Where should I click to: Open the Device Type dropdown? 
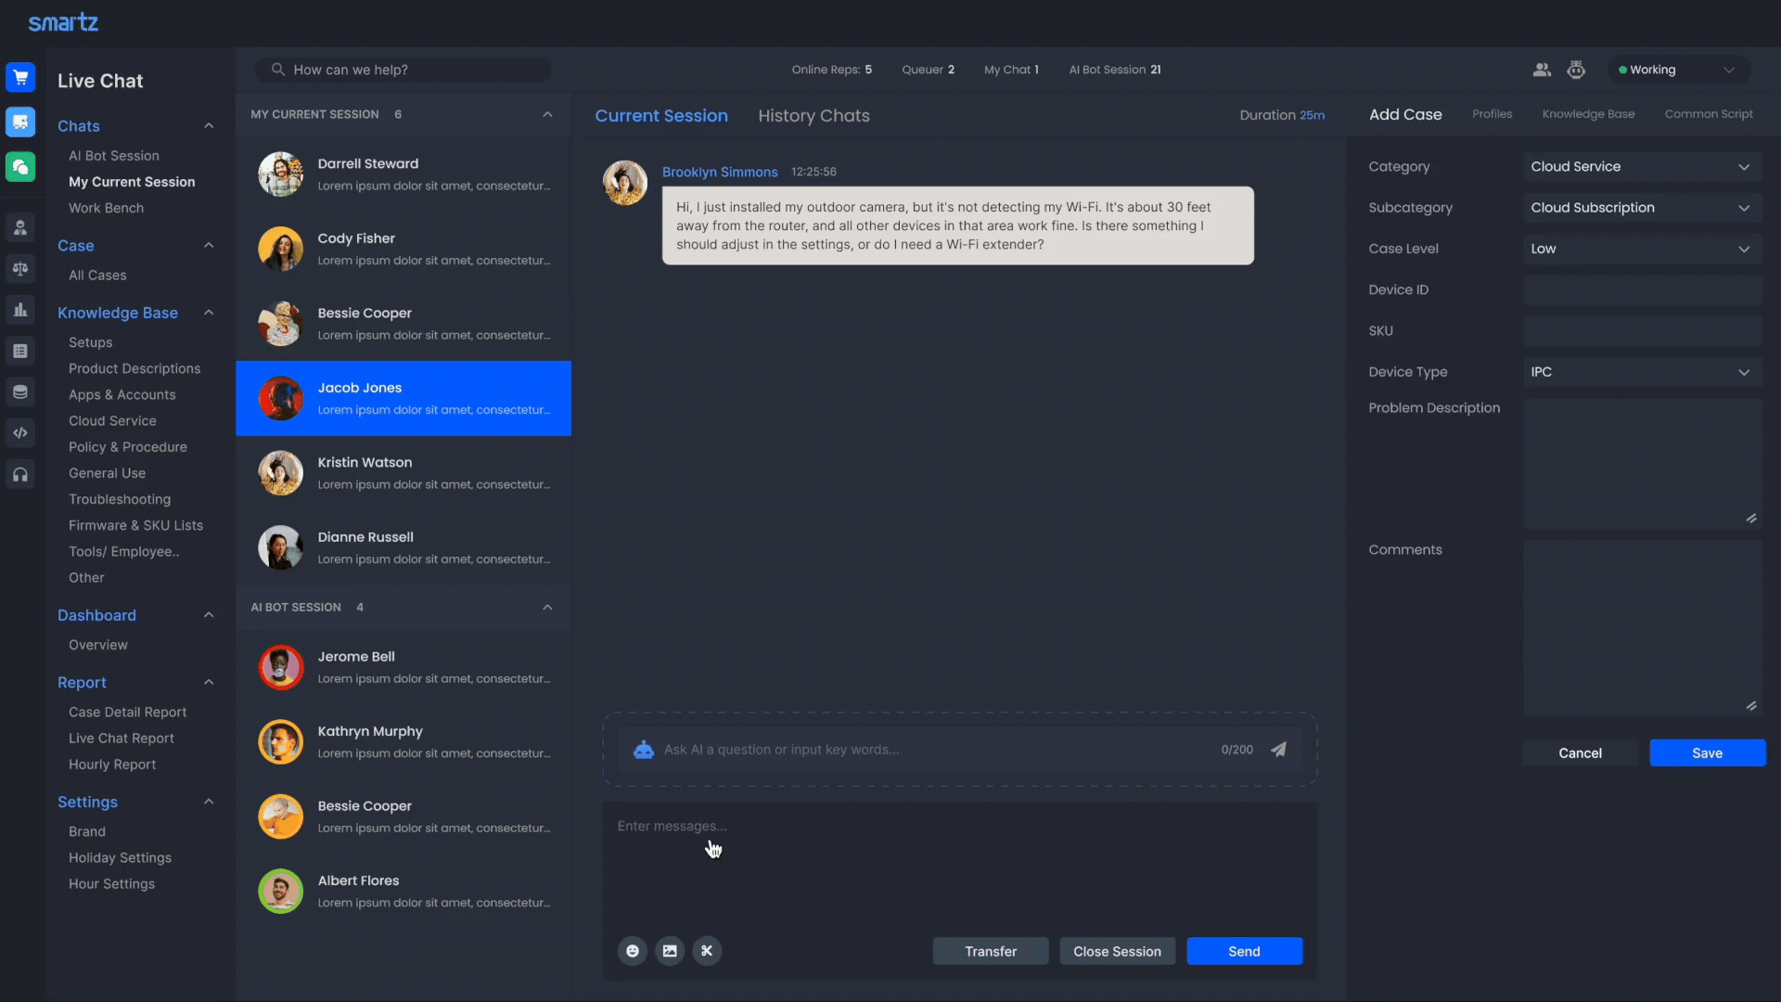1642,372
